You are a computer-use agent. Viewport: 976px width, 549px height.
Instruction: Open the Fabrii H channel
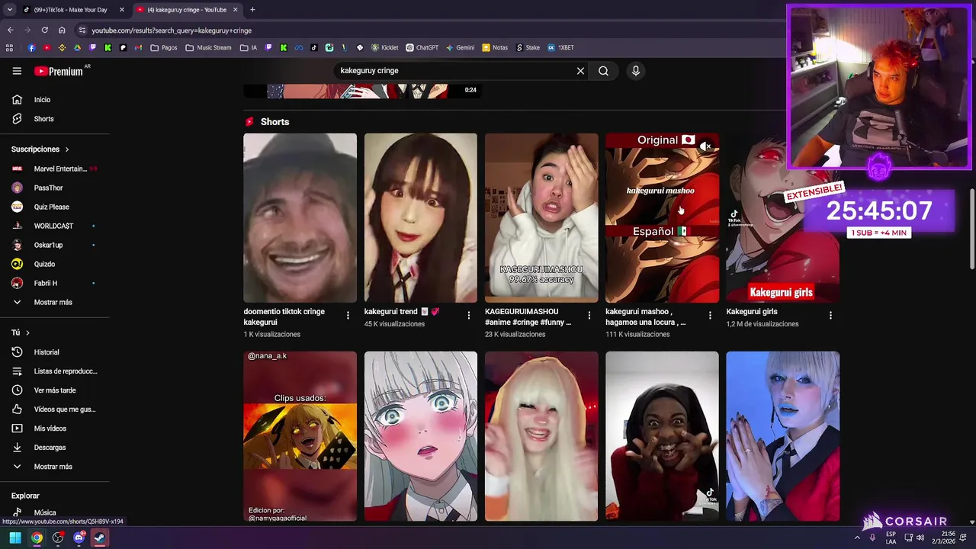point(46,283)
